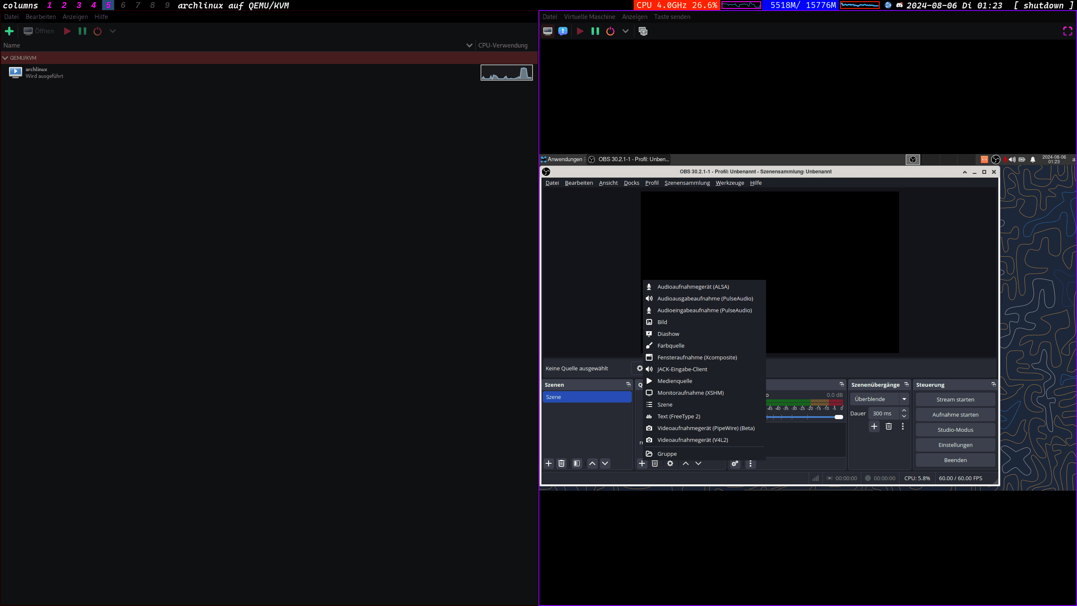The width and height of the screenshot is (1077, 606).
Task: Add a new virtual machine in Virt-Manager
Action: point(9,31)
